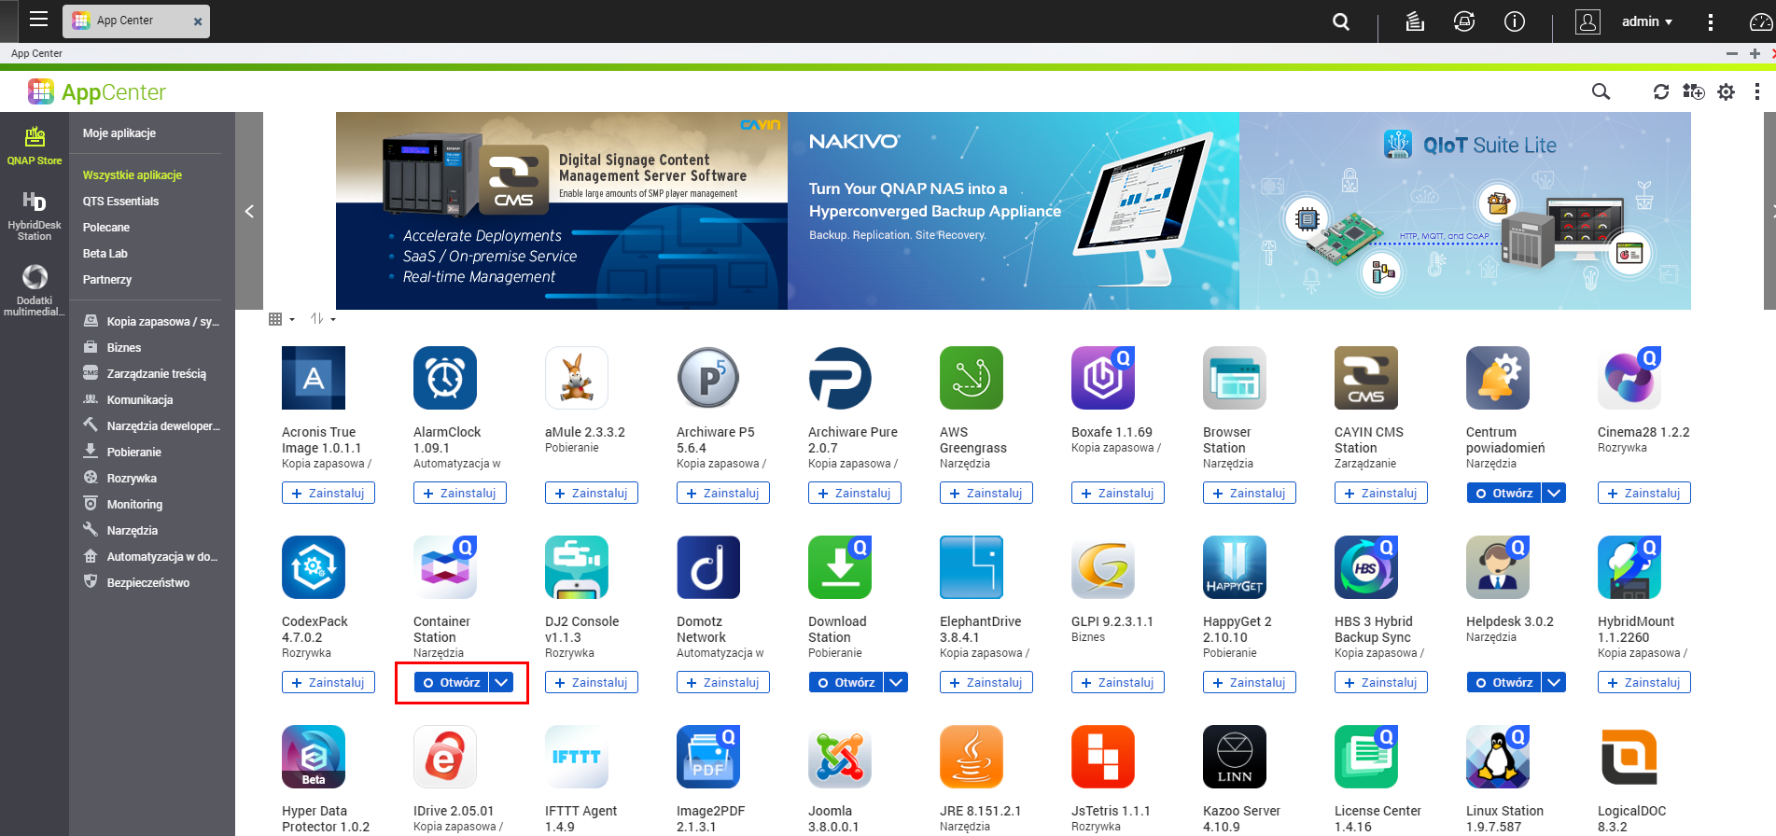Open background tasks icon in top bar

tap(1415, 21)
